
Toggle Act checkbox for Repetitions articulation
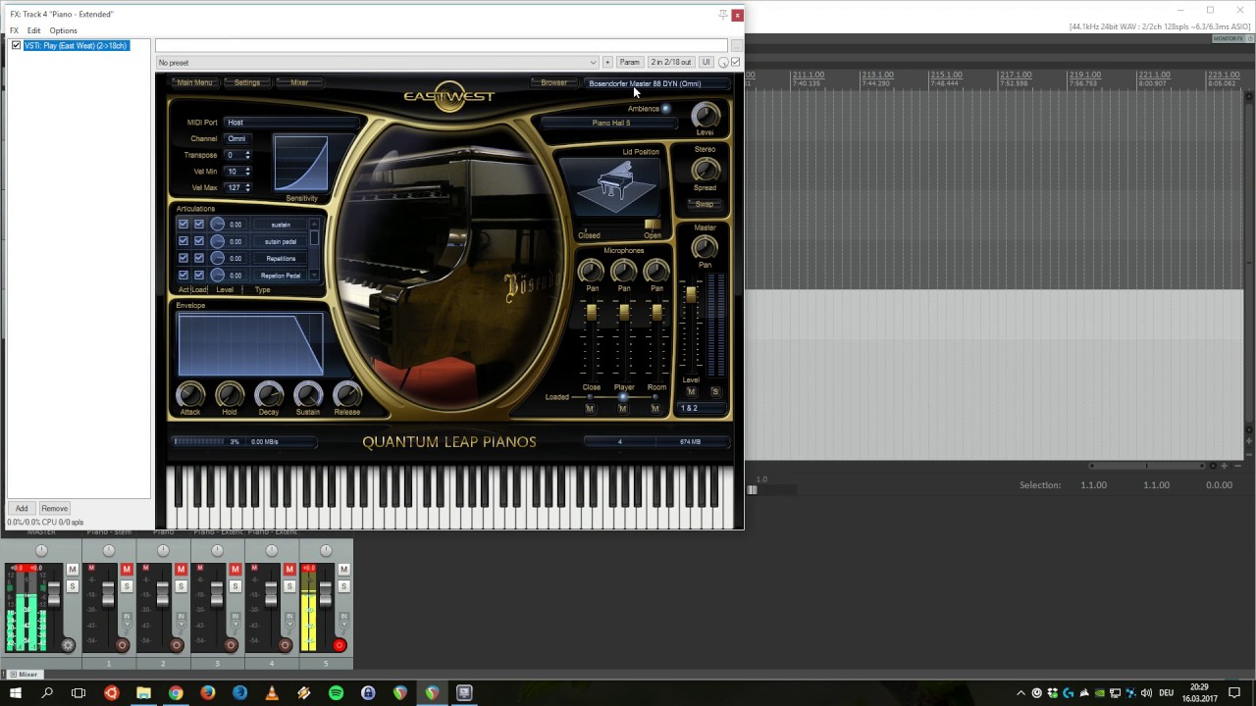click(x=183, y=258)
